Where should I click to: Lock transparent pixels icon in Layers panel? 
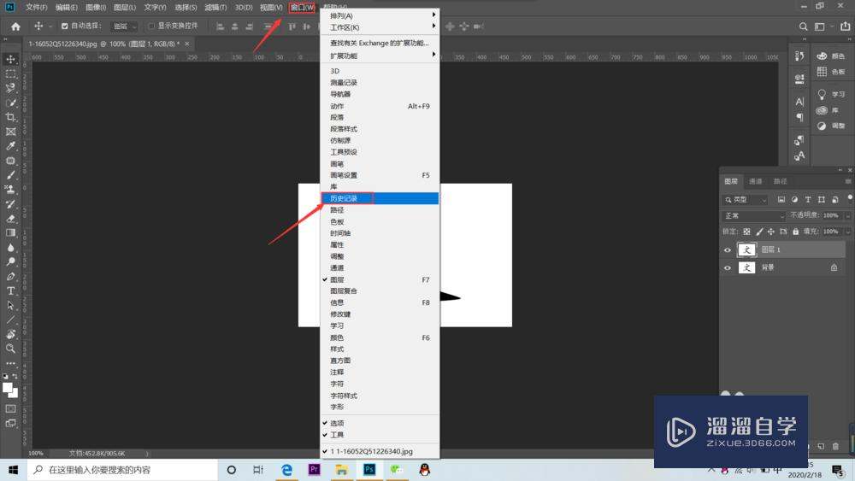click(x=747, y=232)
